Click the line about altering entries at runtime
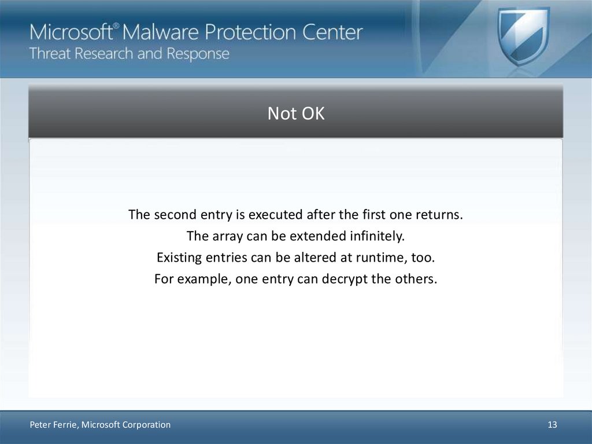 (296, 258)
